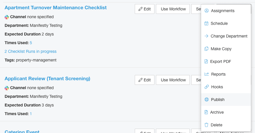Click the Assignments person icon
The width and height of the screenshot is (255, 133).
pyautogui.click(x=207, y=11)
